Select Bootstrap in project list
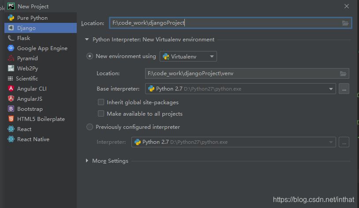Screen dimensions: 359x208 [x=41, y=109]
